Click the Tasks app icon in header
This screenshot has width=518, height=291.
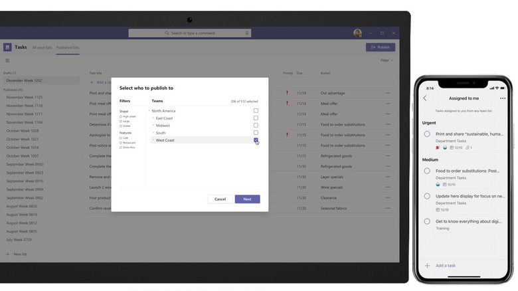(7, 47)
